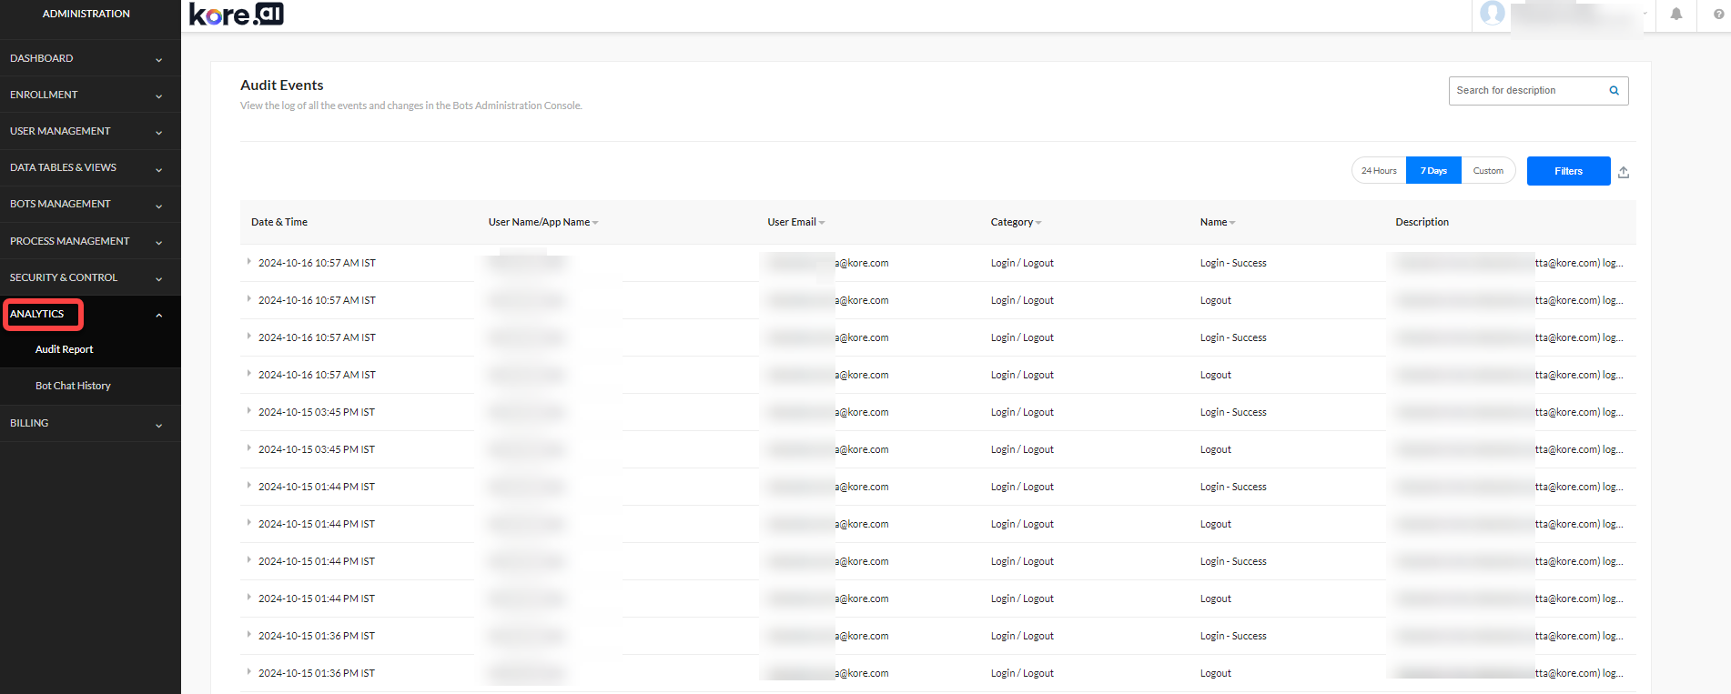Expand the first 10:57 AM audit row

248,262
